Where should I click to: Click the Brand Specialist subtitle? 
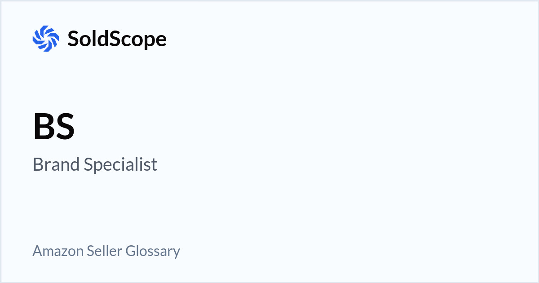(95, 165)
